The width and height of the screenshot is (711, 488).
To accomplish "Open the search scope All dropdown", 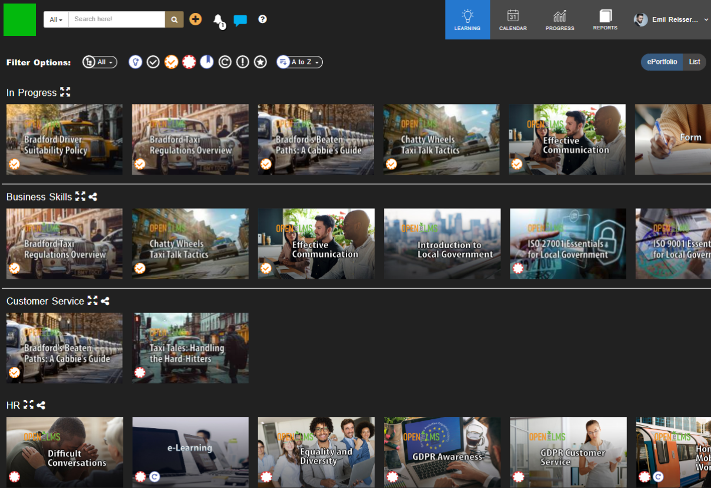I will point(56,19).
